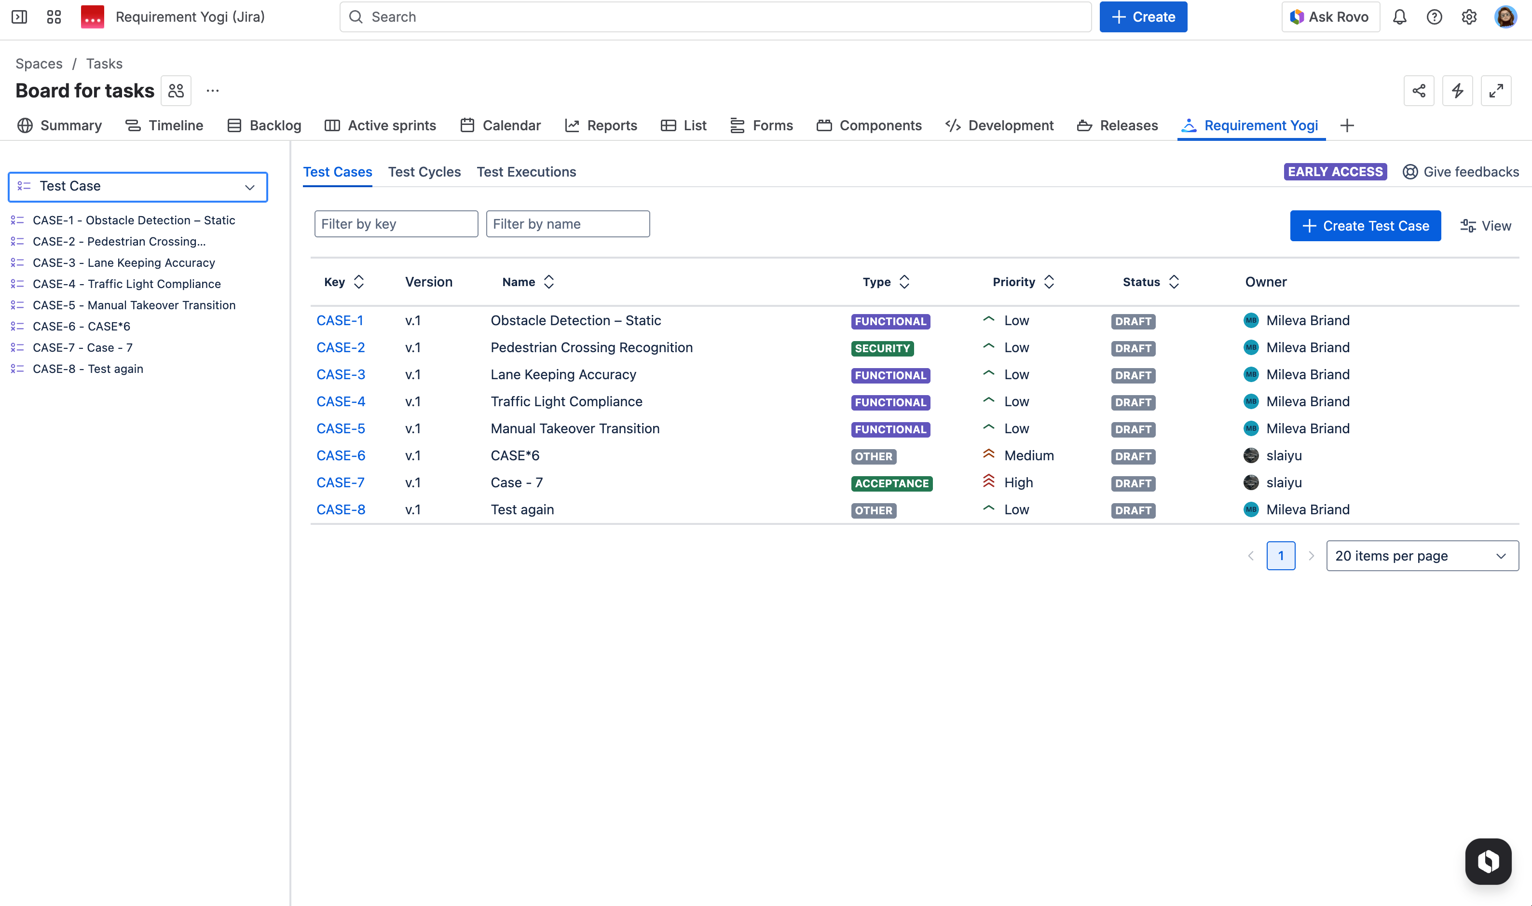
Task: Open the 20 items per page dropdown
Action: click(1422, 556)
